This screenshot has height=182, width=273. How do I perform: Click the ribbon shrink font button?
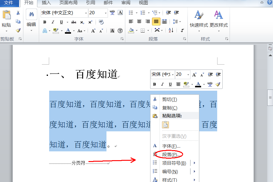101,31
